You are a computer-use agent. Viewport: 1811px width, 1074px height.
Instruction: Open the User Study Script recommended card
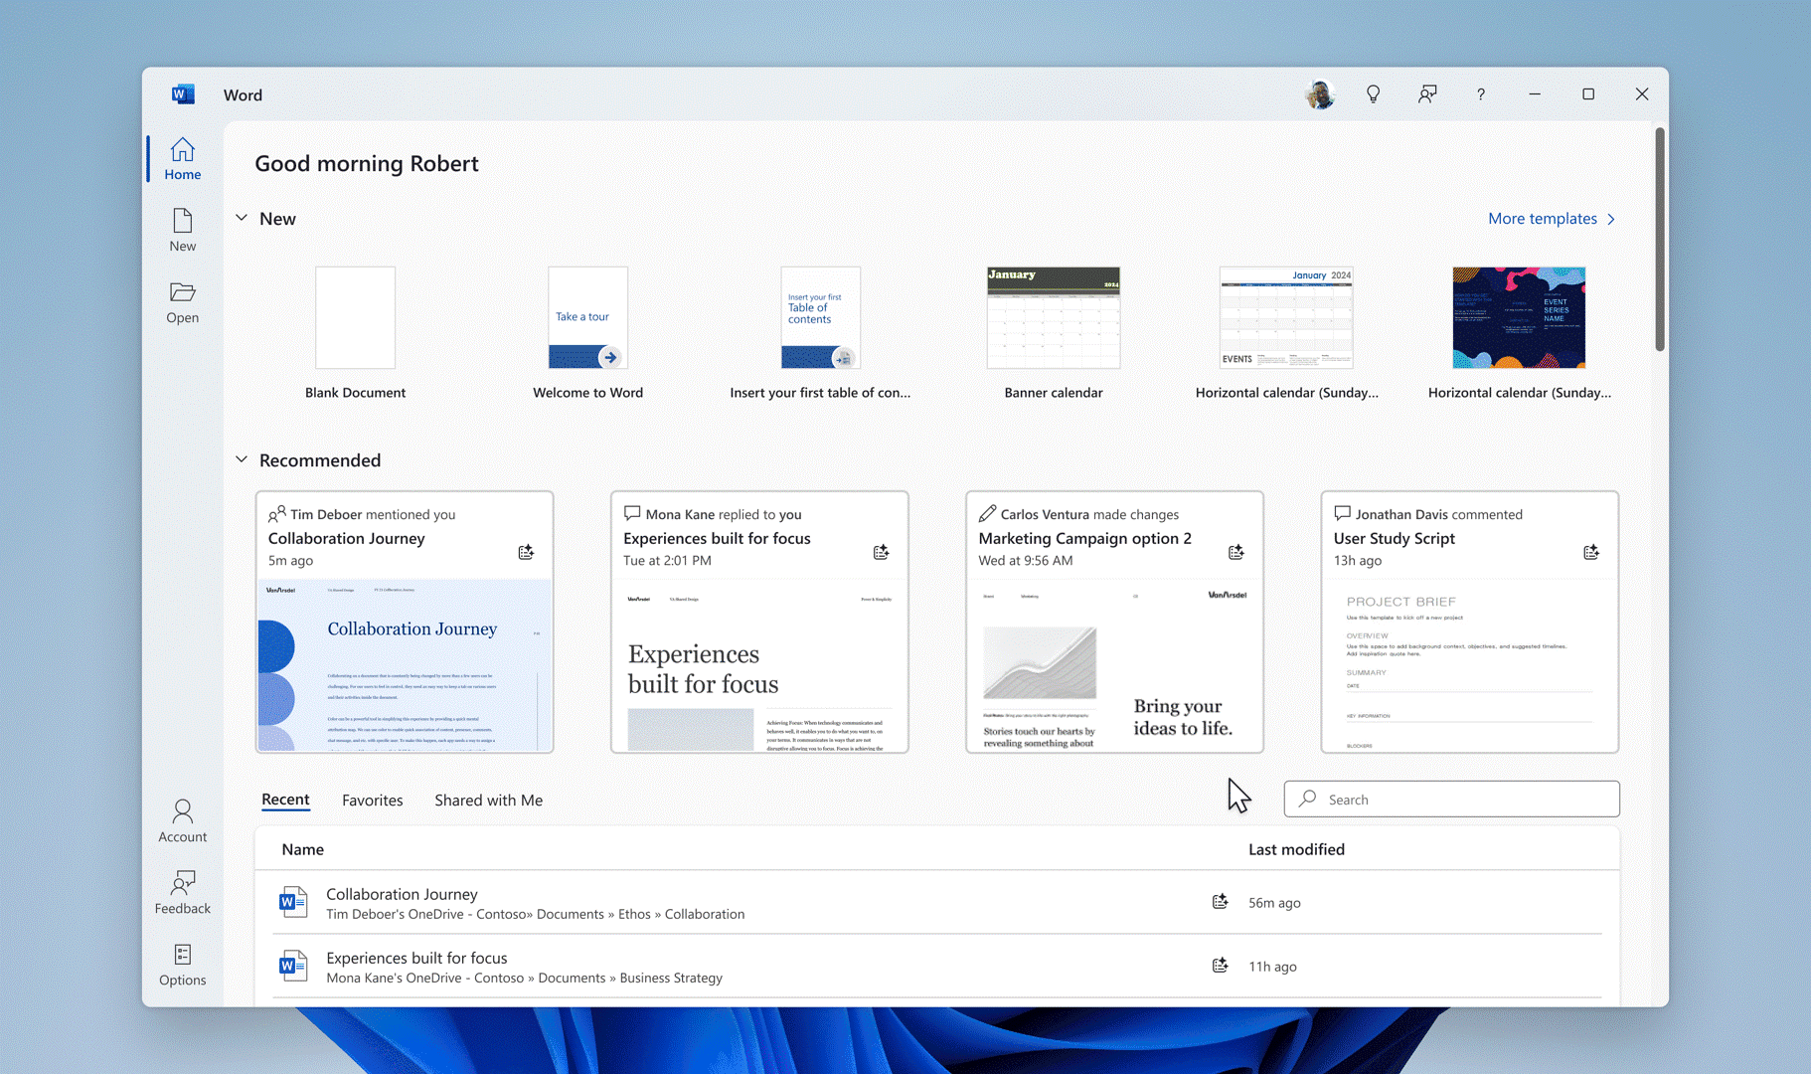click(x=1469, y=622)
